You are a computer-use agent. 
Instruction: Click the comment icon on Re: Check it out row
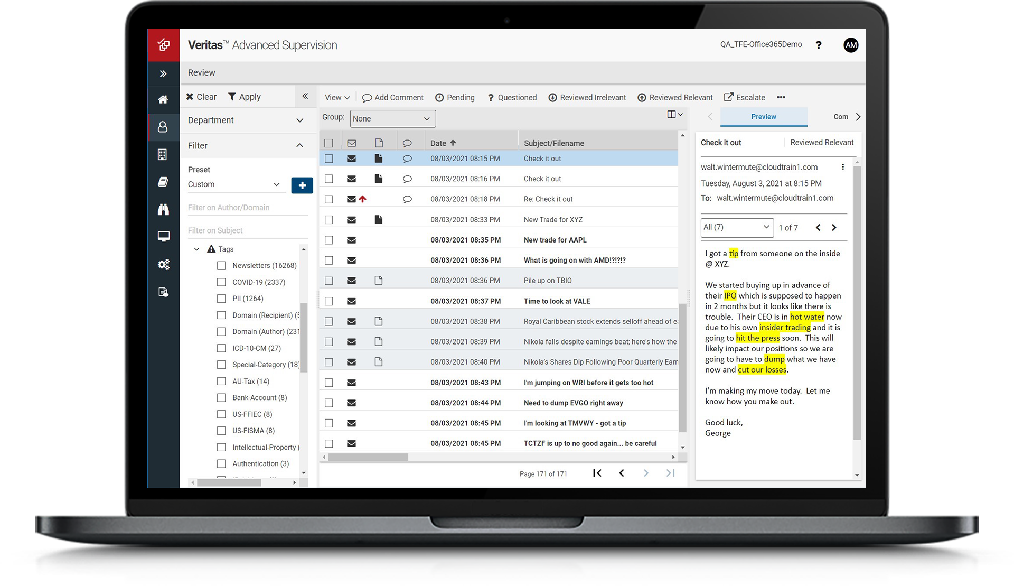coord(407,199)
